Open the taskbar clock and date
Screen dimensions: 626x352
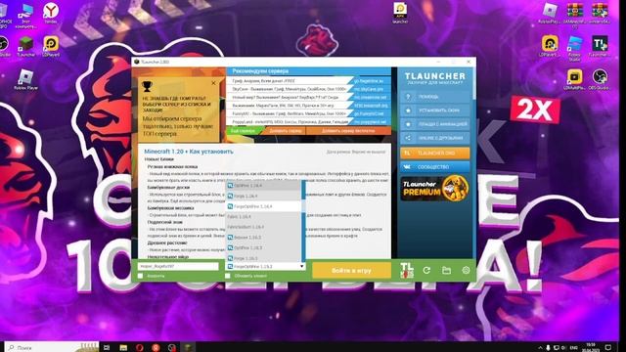(591, 347)
